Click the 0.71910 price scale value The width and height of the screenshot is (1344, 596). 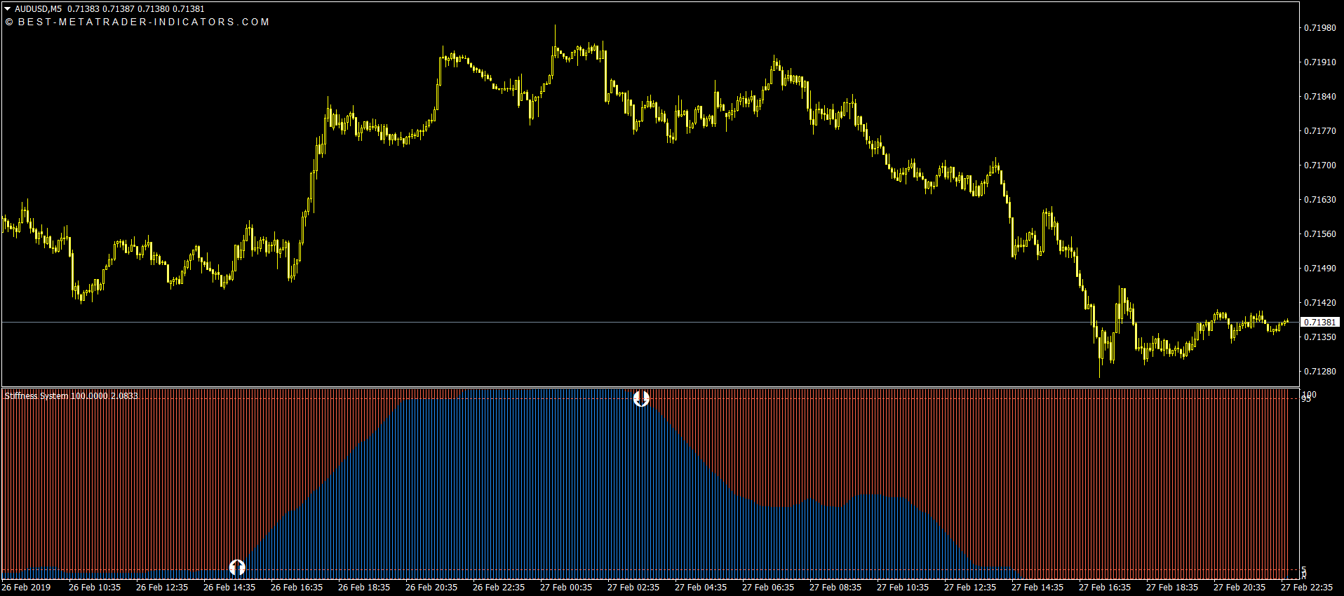[x=1319, y=62]
